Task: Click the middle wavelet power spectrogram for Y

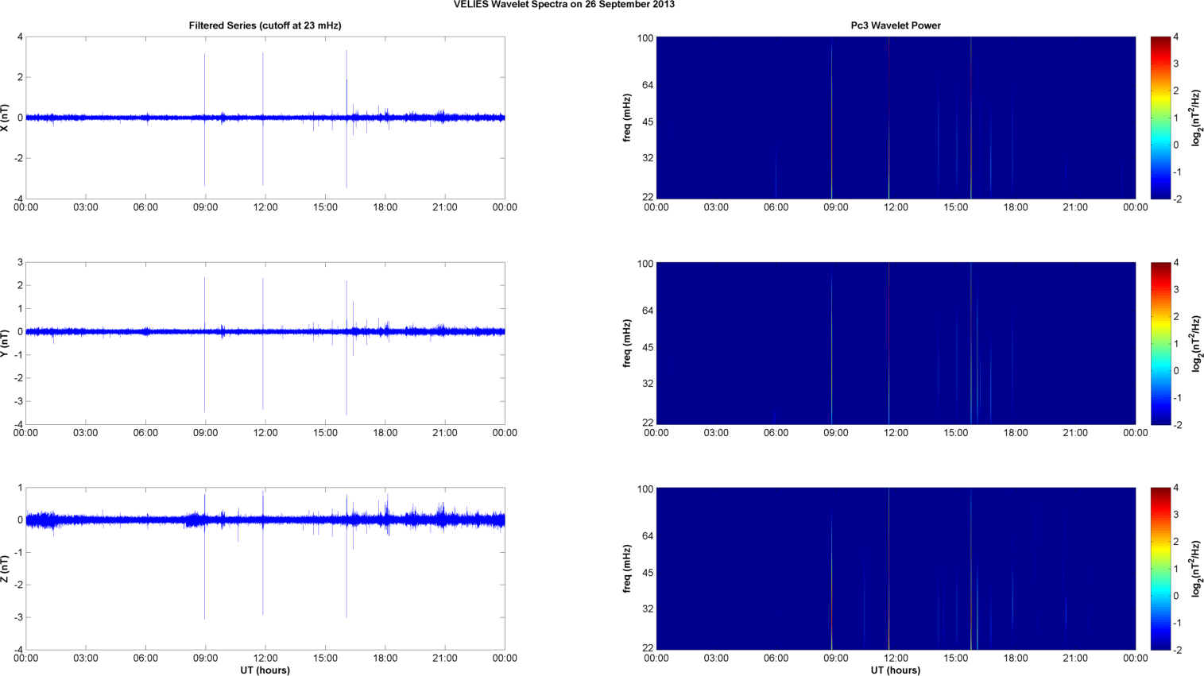Action: click(x=896, y=343)
